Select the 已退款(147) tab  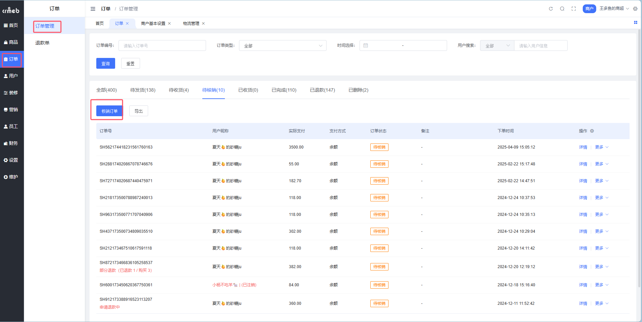coord(322,90)
